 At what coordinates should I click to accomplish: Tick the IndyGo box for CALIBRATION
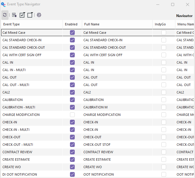[164, 100]
